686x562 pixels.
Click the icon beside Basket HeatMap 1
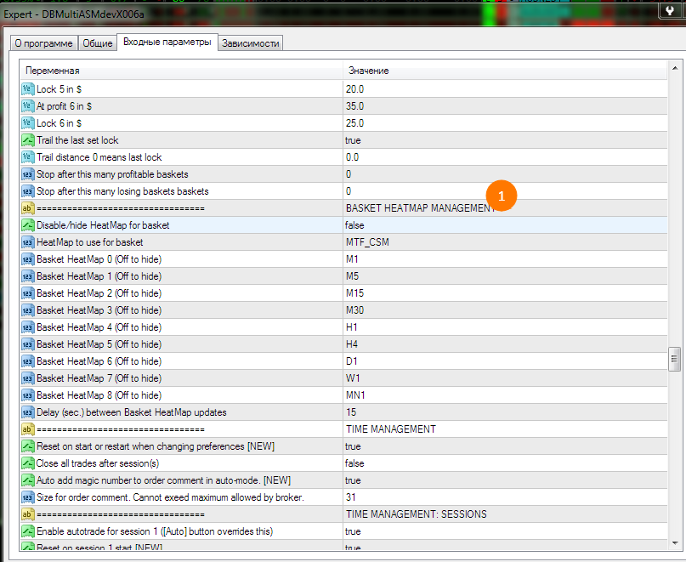click(x=27, y=276)
